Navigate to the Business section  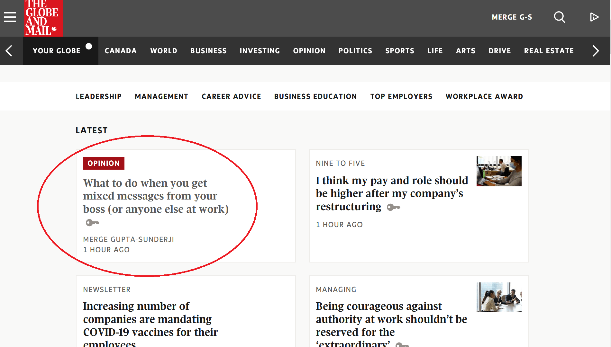coord(208,51)
